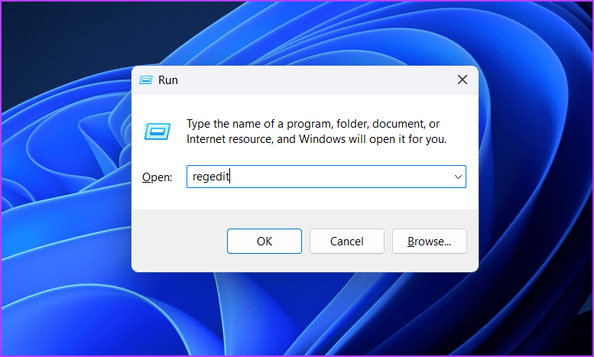The height and width of the screenshot is (357, 594).
Task: Expand the Open history dropdown arrow
Action: coord(458,177)
